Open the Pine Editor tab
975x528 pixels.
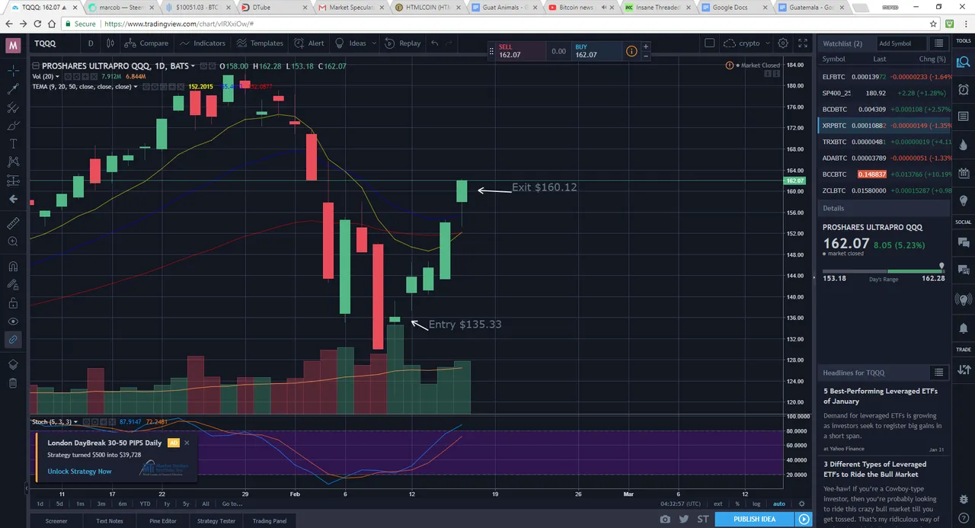pyautogui.click(x=163, y=521)
